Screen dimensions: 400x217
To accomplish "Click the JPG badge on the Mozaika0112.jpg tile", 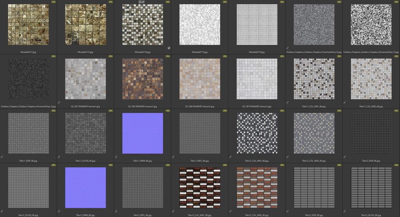I will pos(53,2).
